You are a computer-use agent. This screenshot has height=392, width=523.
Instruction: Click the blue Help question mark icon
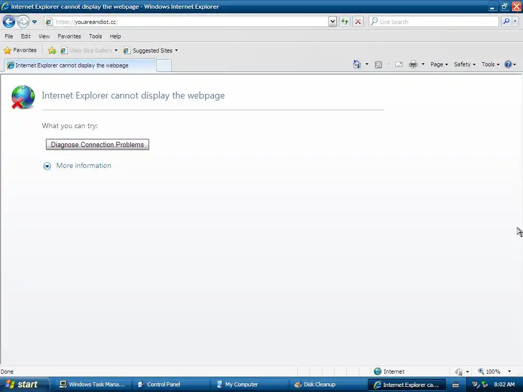click(508, 64)
